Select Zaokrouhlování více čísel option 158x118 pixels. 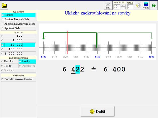pyautogui.click(x=19, y=24)
